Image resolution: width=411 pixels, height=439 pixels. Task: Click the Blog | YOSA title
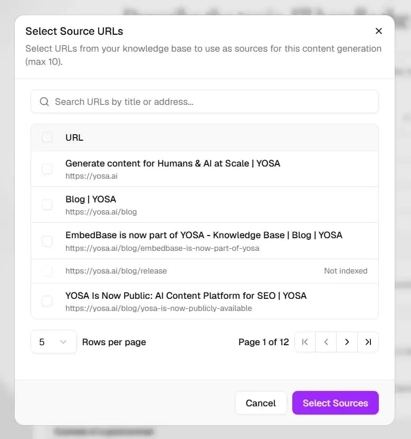click(x=91, y=199)
